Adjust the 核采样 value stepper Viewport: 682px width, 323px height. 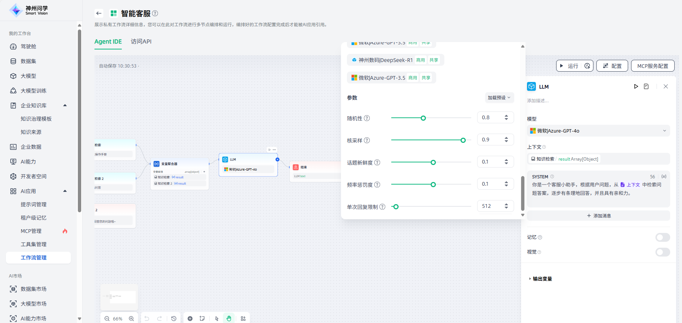pos(506,140)
